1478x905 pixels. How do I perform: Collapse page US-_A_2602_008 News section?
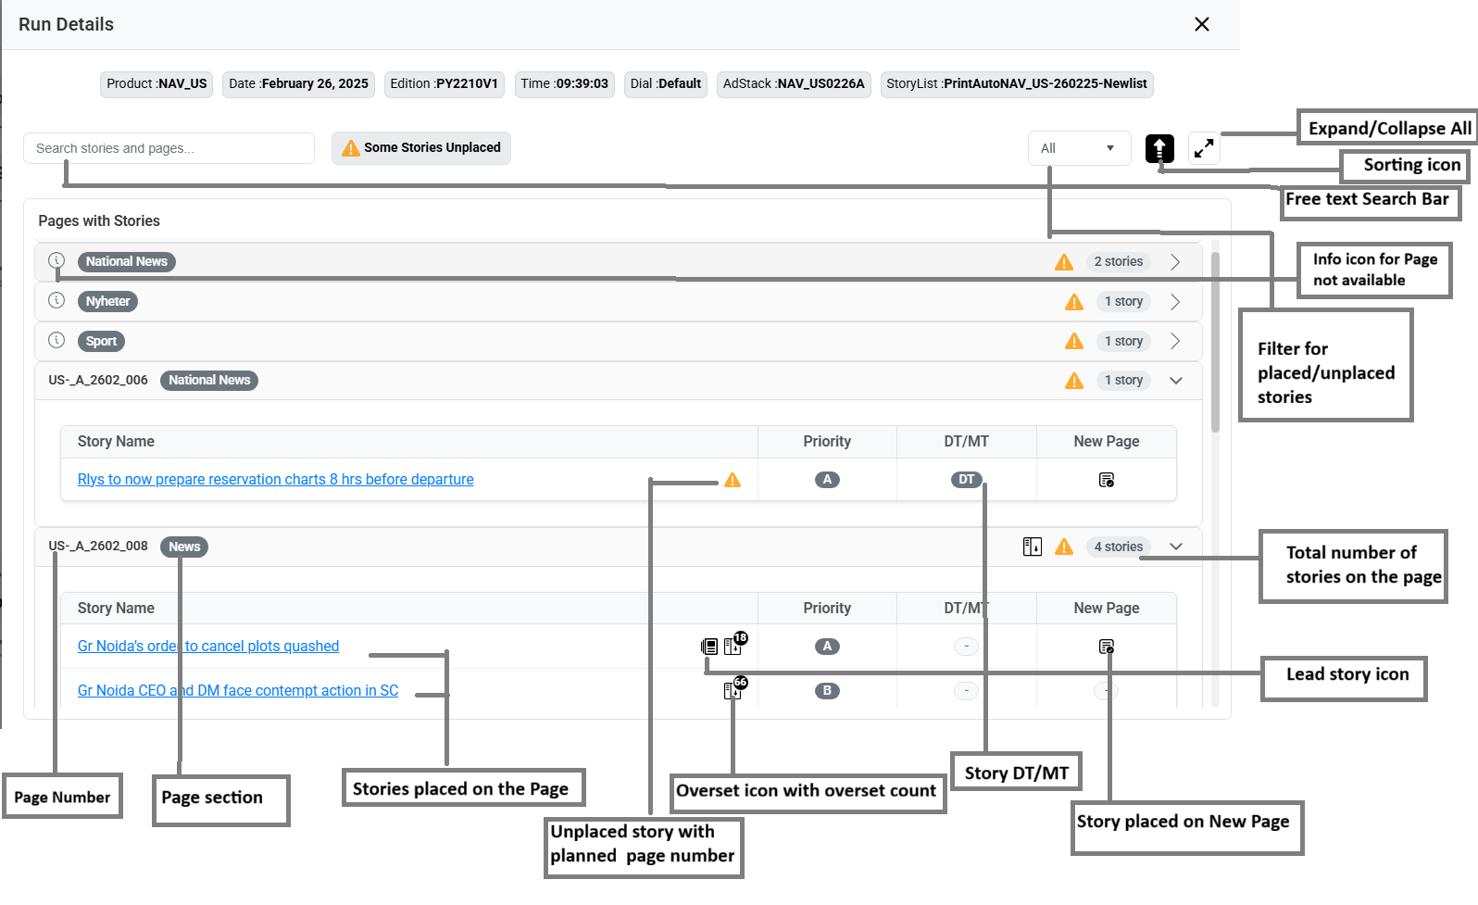1176,547
